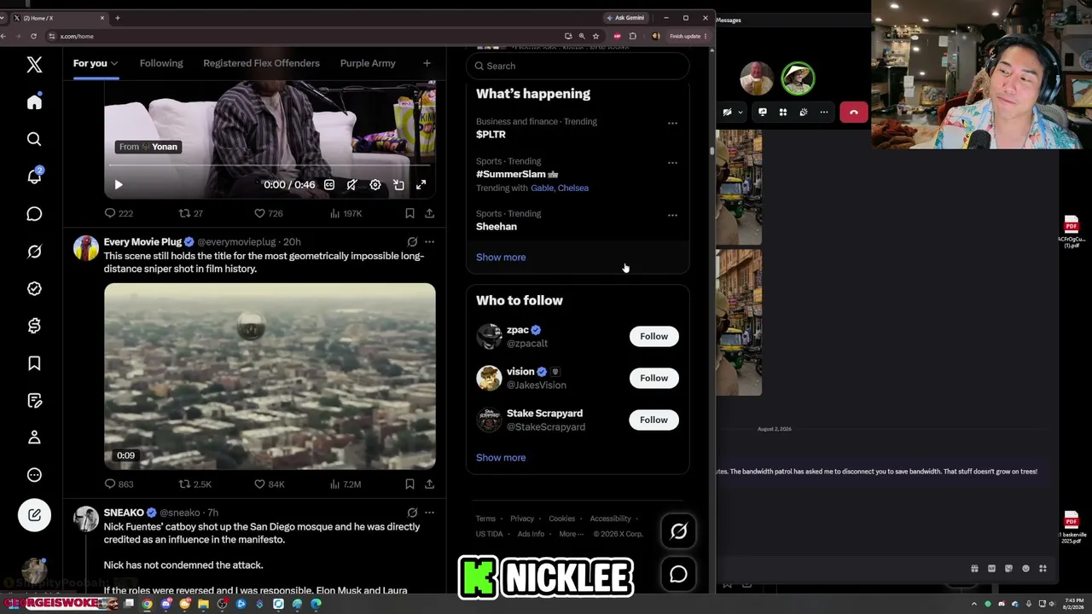Image resolution: width=1092 pixels, height=614 pixels.
Task: Open the verified badge icon in the X sidebar
Action: [34, 288]
